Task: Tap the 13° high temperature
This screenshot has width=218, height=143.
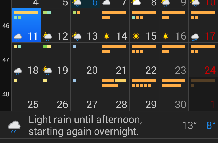Action: click(x=189, y=125)
